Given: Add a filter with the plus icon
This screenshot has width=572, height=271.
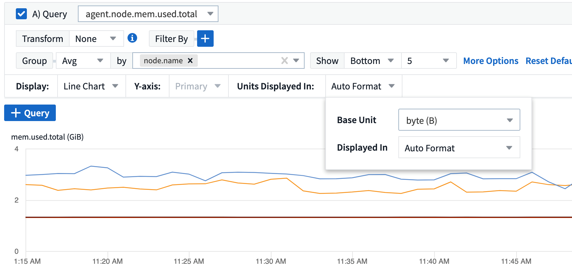Looking at the screenshot, I should 205,39.
